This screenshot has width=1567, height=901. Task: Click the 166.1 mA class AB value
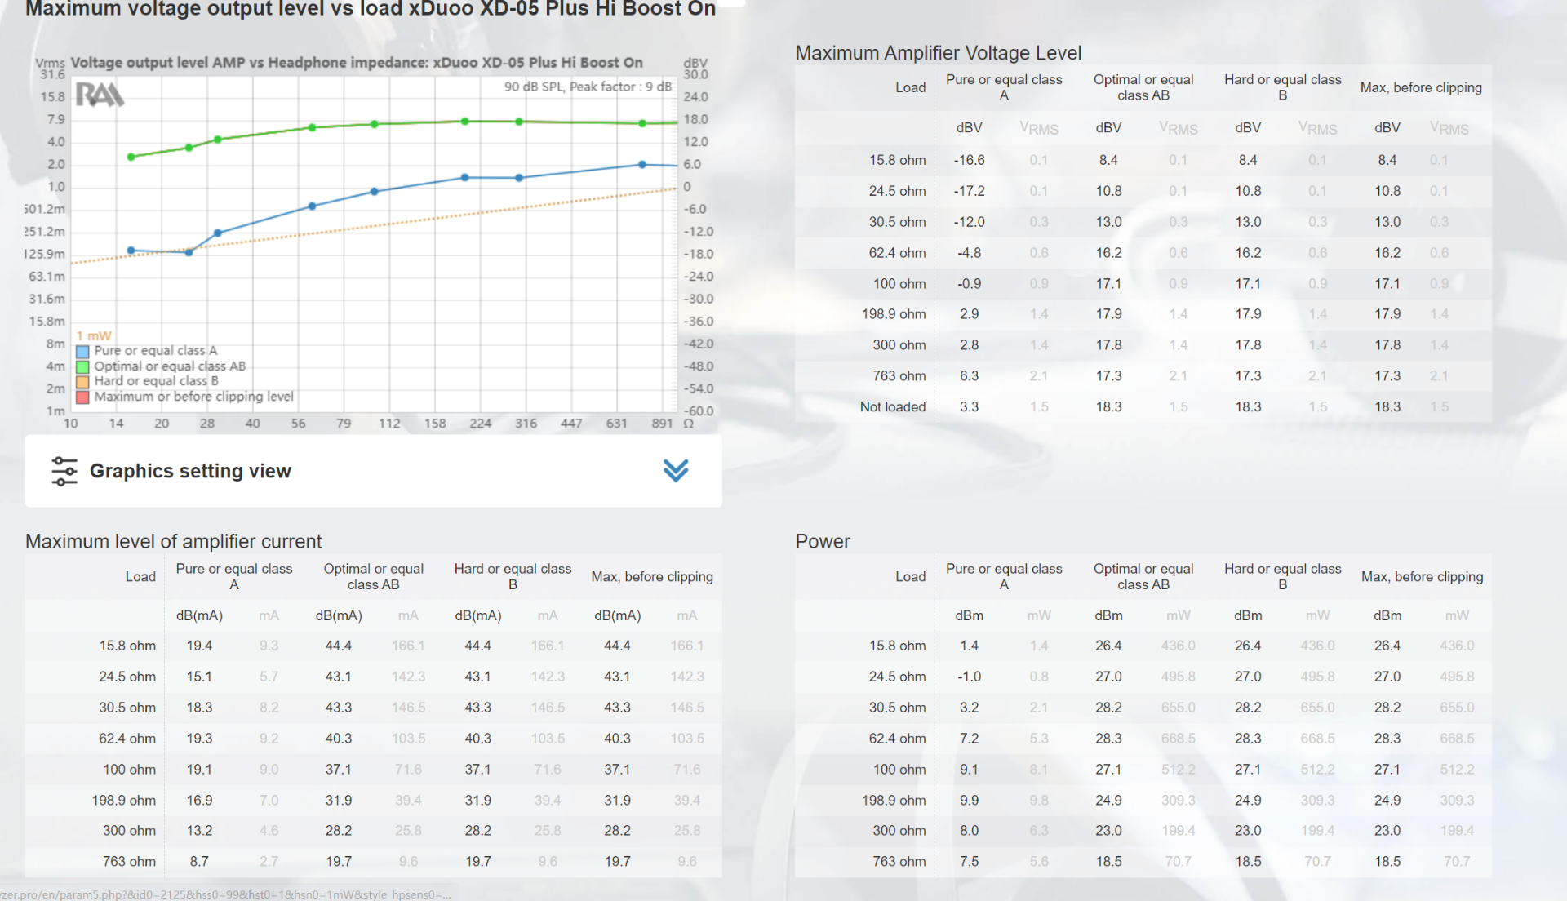tap(408, 646)
